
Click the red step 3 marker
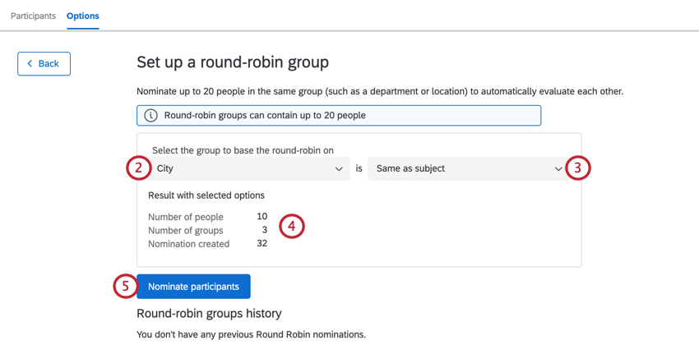click(x=578, y=168)
